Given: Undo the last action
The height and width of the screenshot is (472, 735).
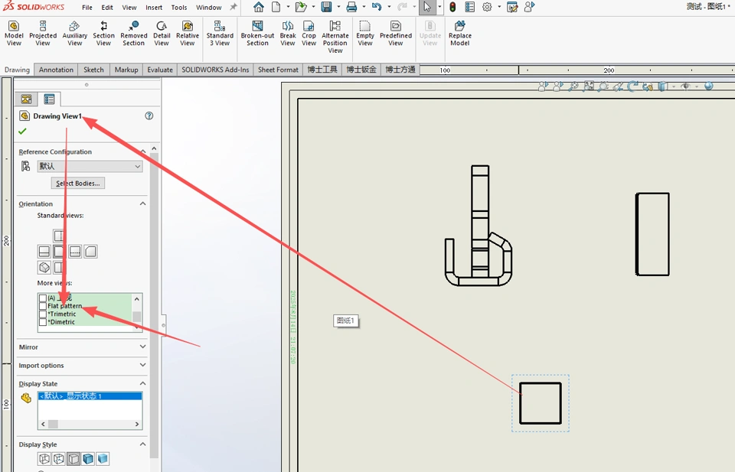Looking at the screenshot, I should click(x=377, y=7).
